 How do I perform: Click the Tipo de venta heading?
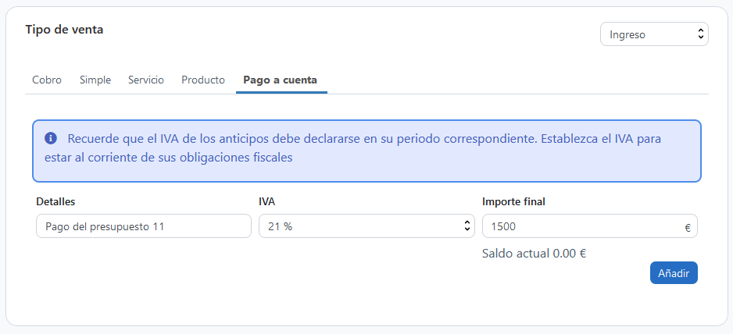[64, 30]
